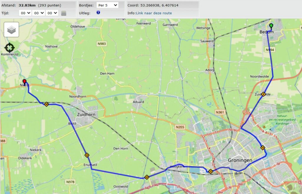Viewport: 302px width, 194px height.
Task: Click the Feerwerd label
Action: pyautogui.click(x=144, y=24)
